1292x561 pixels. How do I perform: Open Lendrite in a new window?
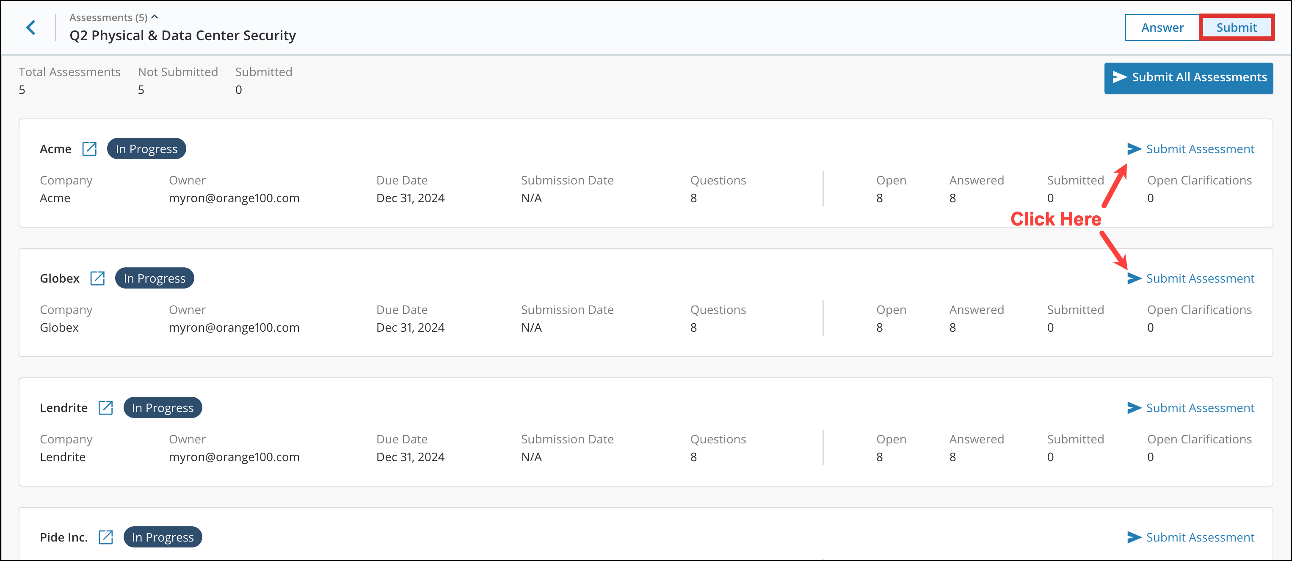(106, 407)
